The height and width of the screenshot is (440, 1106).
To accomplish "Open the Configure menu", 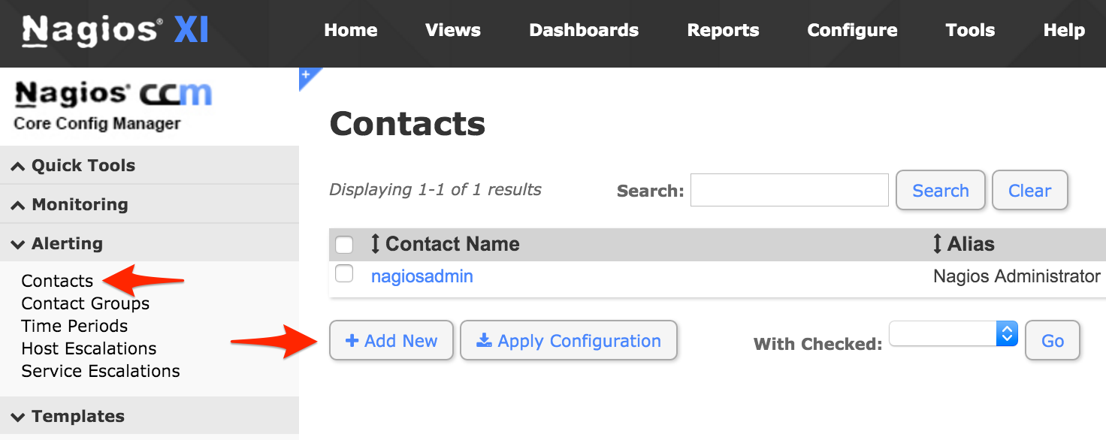I will point(852,31).
